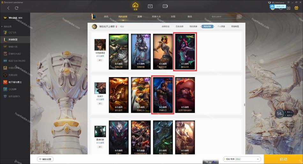Open the League of Legends L logo
The image size is (303, 164).
[x=93, y=17]
